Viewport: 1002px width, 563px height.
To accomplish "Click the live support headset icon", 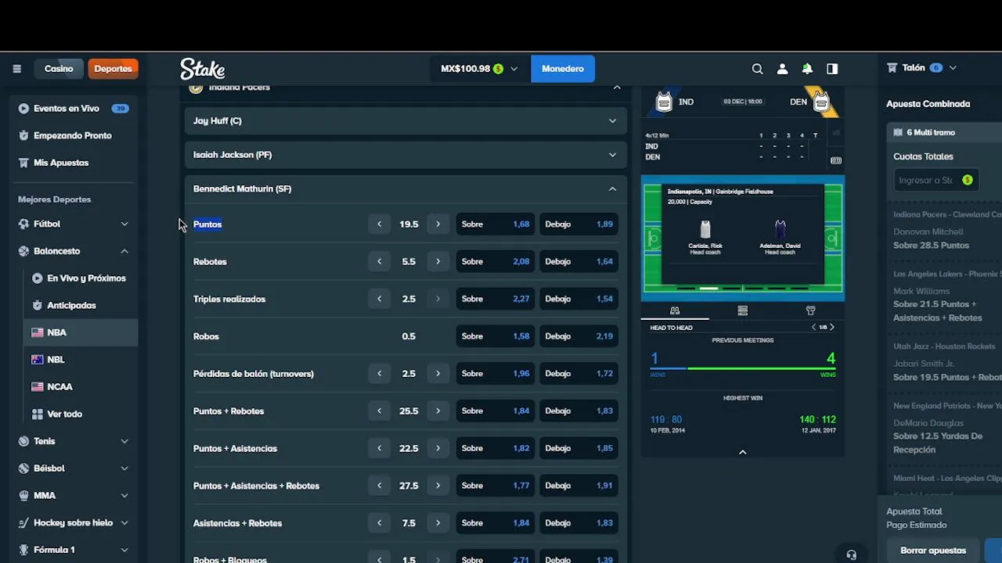I will pyautogui.click(x=851, y=554).
